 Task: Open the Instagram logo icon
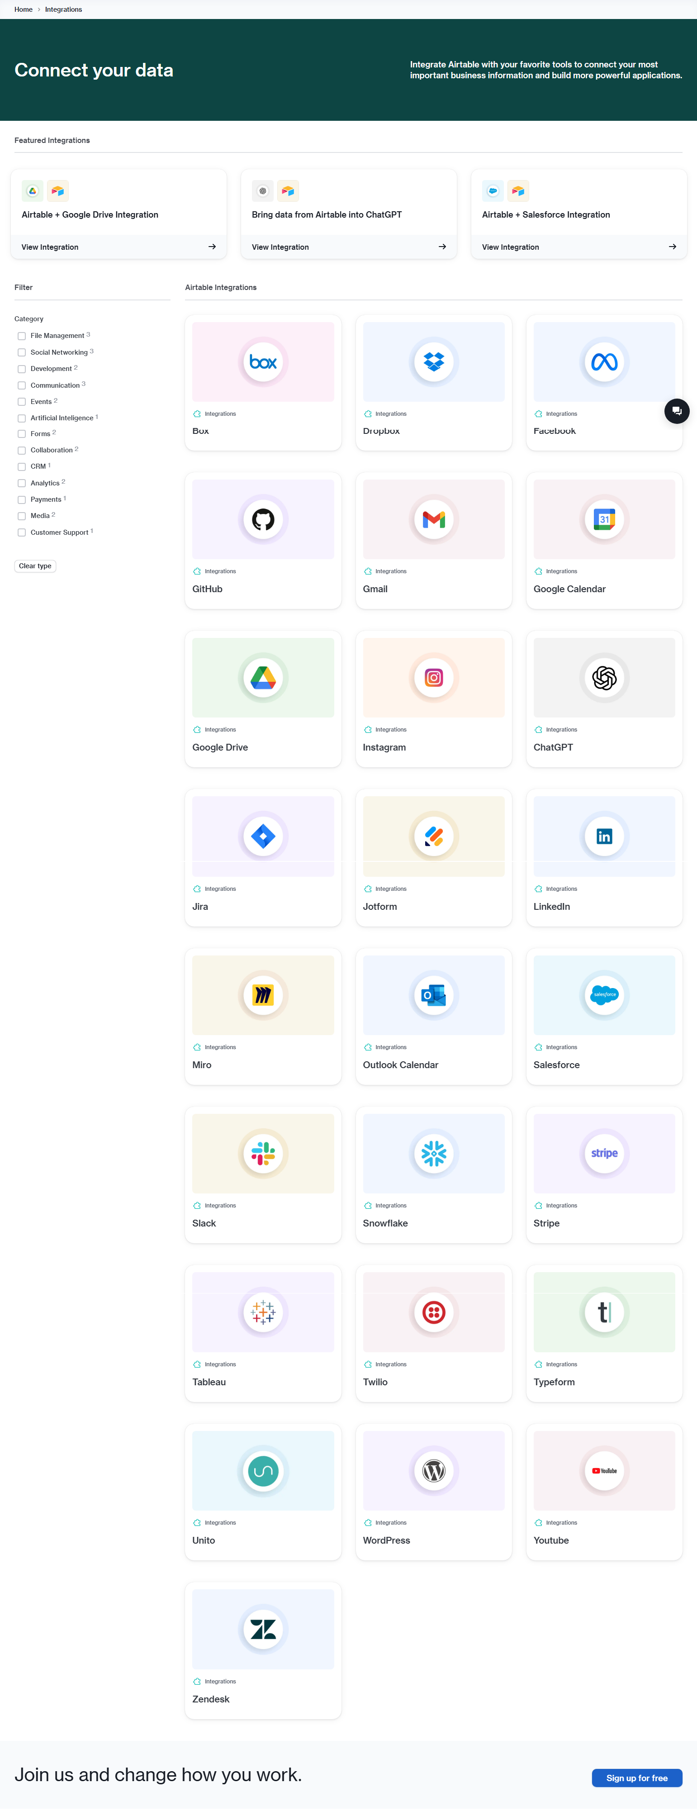433,678
